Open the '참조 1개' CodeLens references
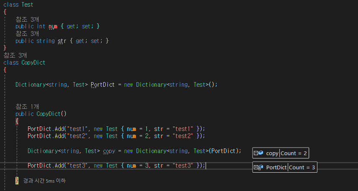358x191 pixels. 27,106
